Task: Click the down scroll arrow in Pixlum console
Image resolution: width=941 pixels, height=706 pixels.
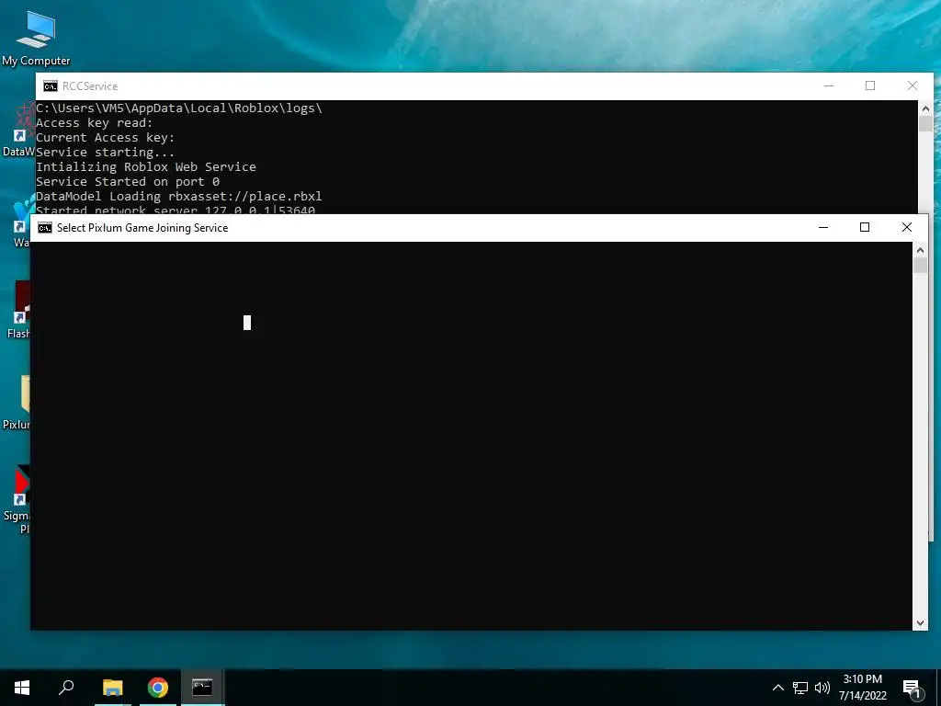Action: point(920,623)
